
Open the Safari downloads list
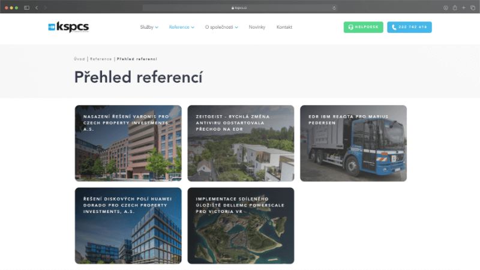click(x=445, y=8)
